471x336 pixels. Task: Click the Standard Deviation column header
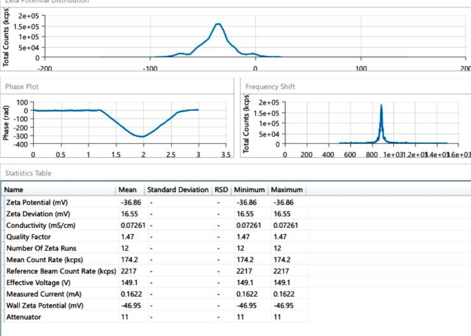coord(178,190)
